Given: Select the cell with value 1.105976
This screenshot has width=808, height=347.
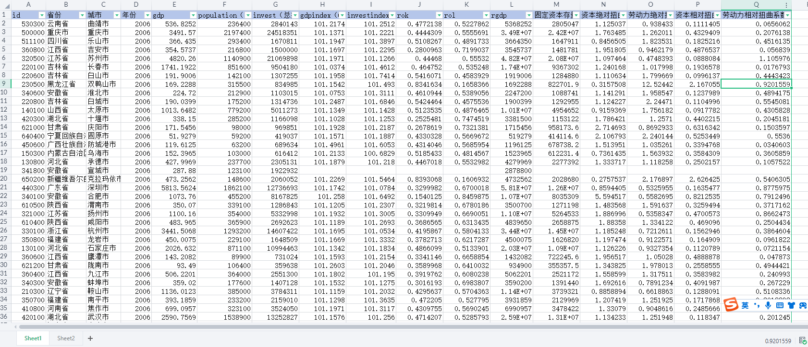Looking at the screenshot, I should click(x=756, y=58).
